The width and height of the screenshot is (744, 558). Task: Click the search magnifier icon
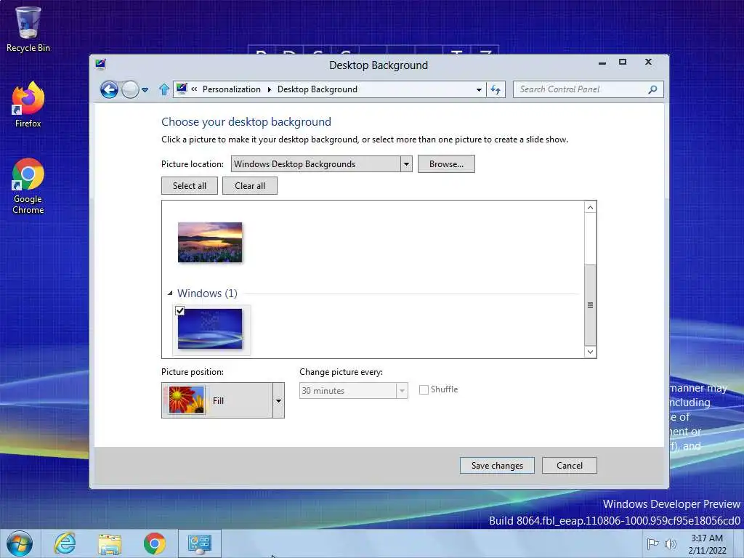(653, 89)
